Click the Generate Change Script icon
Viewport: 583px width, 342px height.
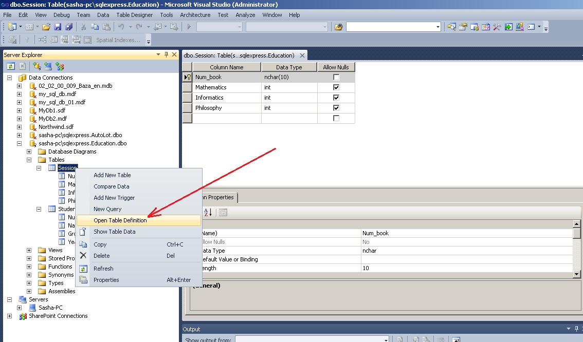pyautogui.click(x=12, y=40)
